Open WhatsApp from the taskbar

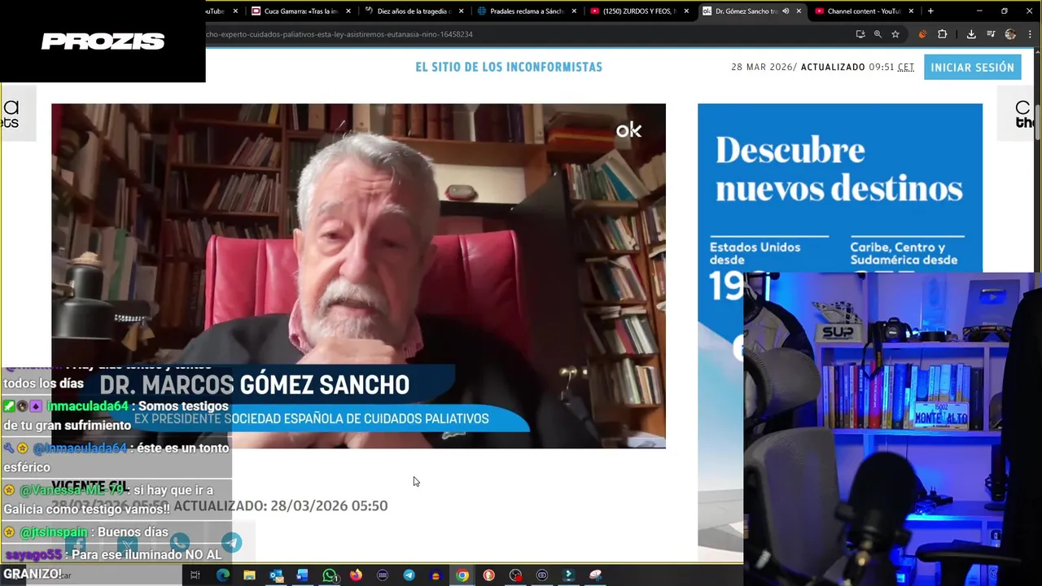point(330,575)
